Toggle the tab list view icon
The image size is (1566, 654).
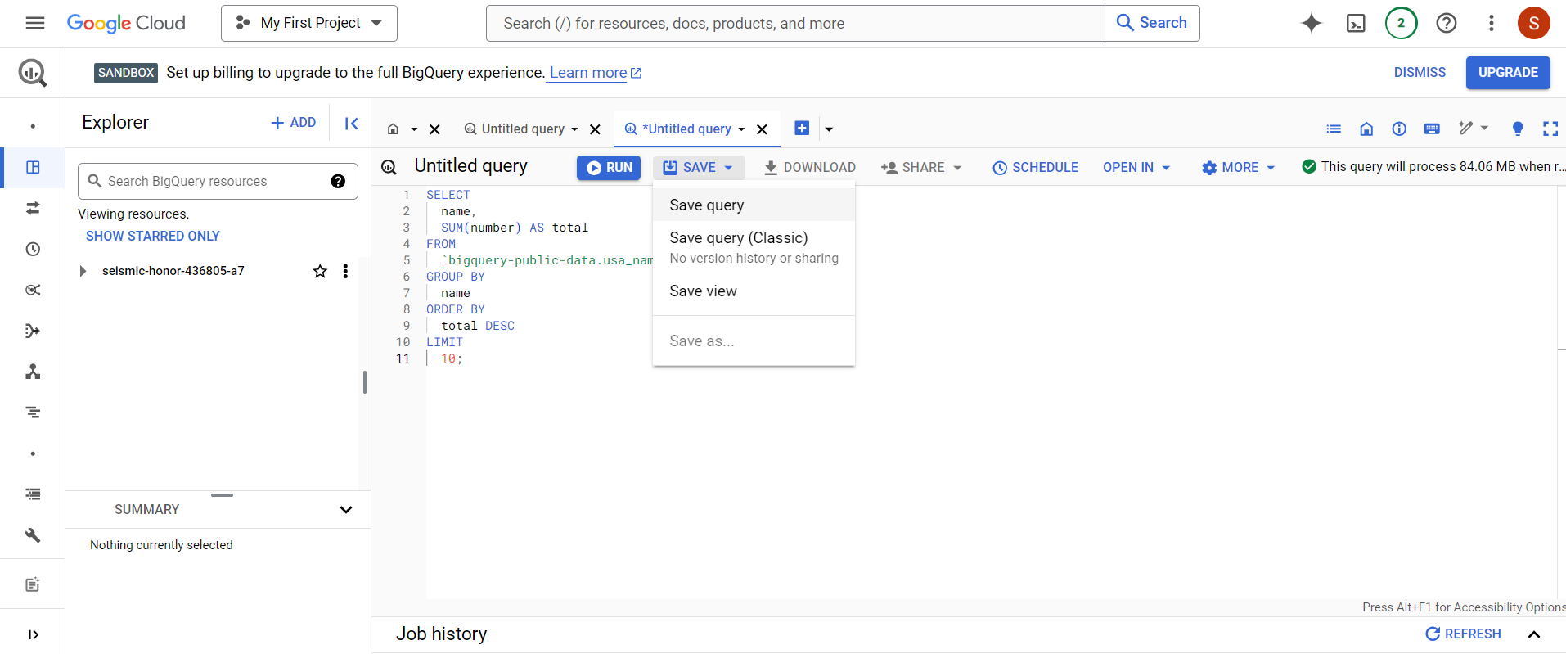pos(1334,129)
